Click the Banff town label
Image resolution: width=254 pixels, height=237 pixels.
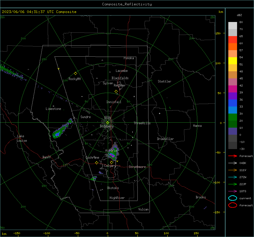[x=47, y=157]
